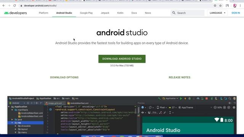Click the profile avatar in Chrome toolbar
This screenshot has height=137, width=244.
235,6
